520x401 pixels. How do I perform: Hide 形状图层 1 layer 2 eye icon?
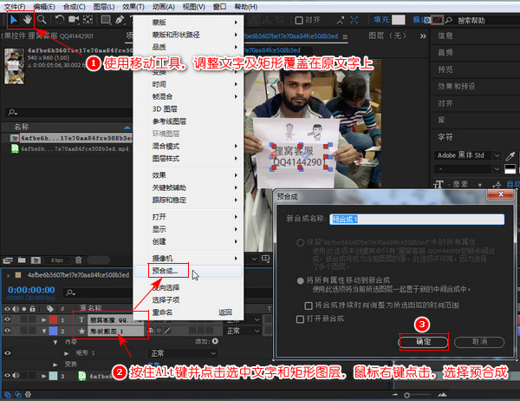7,331
